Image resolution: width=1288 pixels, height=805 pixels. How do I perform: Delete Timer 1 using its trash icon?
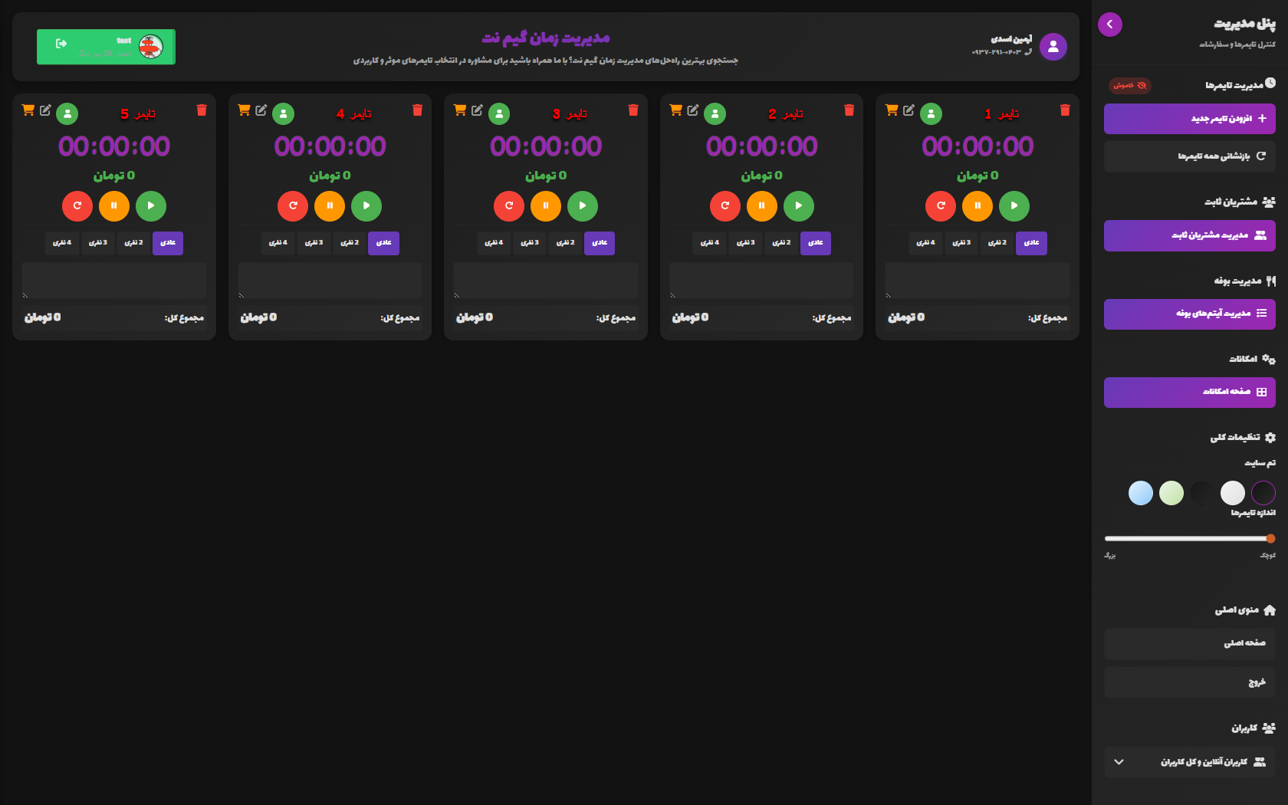[x=1064, y=110]
